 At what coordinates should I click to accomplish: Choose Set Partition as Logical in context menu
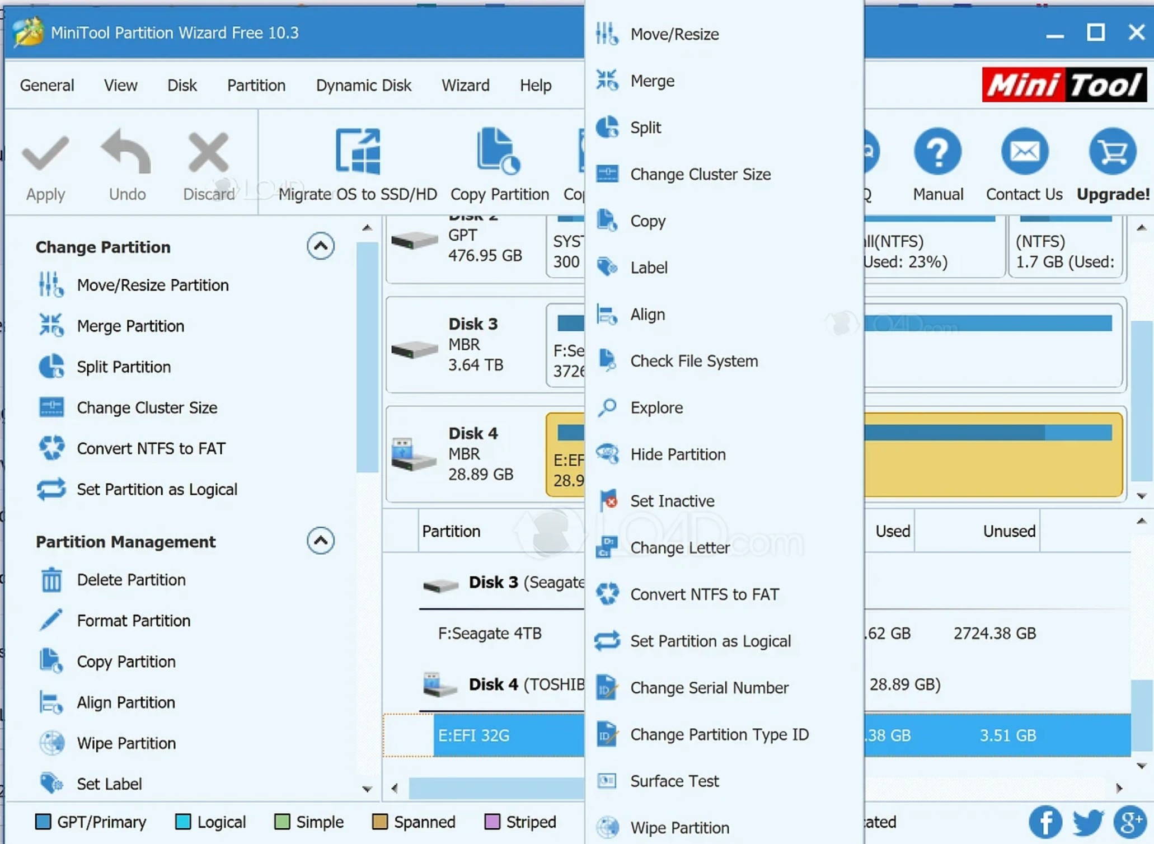(x=724, y=641)
